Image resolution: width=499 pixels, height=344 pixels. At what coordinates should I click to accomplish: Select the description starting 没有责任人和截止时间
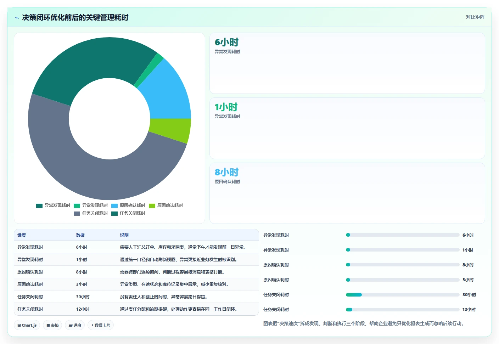tap(164, 297)
